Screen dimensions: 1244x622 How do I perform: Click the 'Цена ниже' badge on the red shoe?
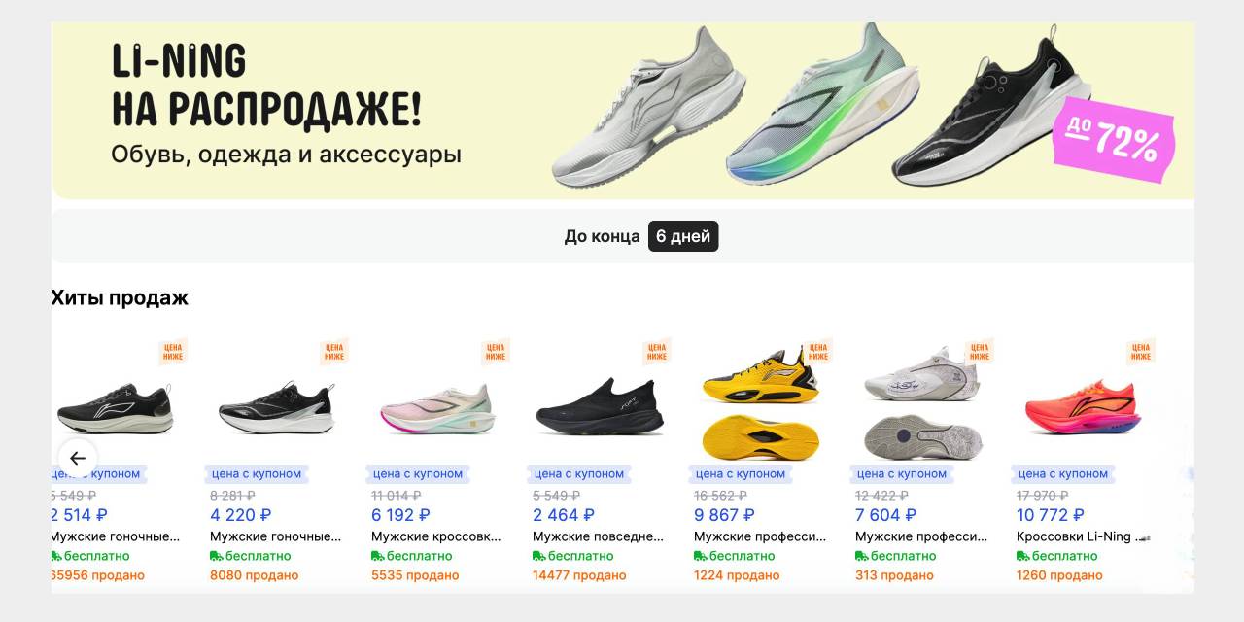pos(1141,352)
